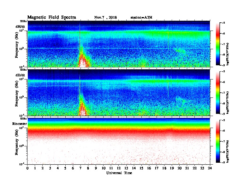Screen dimensions: 250x193
Task: Click the "Riometer" panel label
Action: pyautogui.click(x=20, y=124)
